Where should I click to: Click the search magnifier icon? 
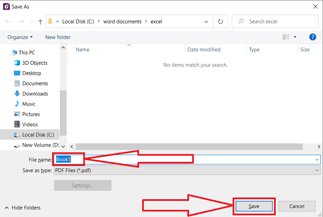(x=241, y=21)
